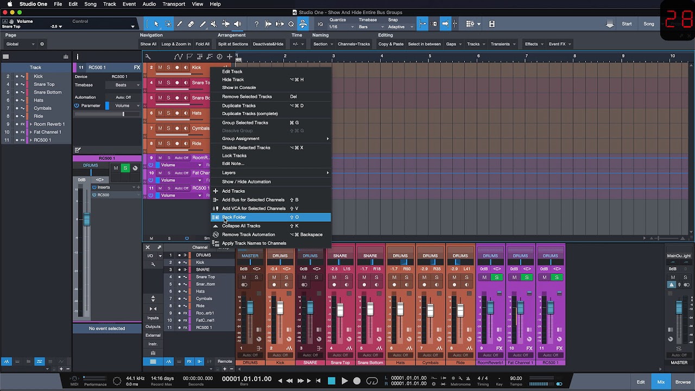Viewport: 695px width, 391px height.
Task: Toggle the automation Parameter power button
Action: (x=77, y=105)
